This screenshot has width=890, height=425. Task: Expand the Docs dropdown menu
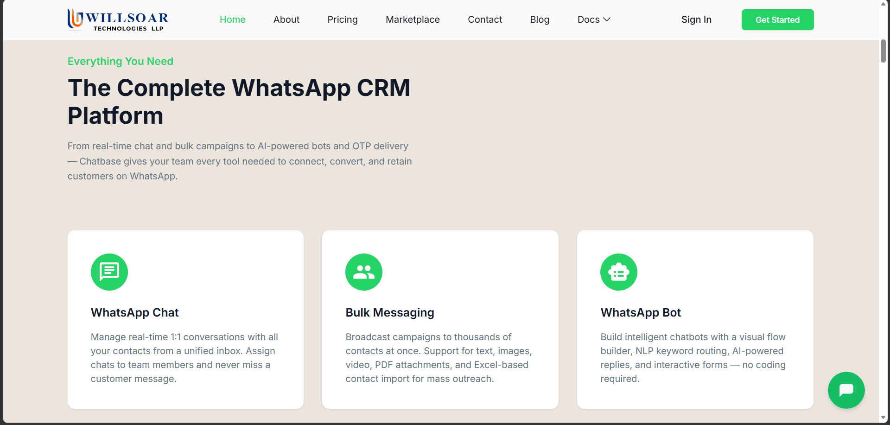(x=594, y=19)
